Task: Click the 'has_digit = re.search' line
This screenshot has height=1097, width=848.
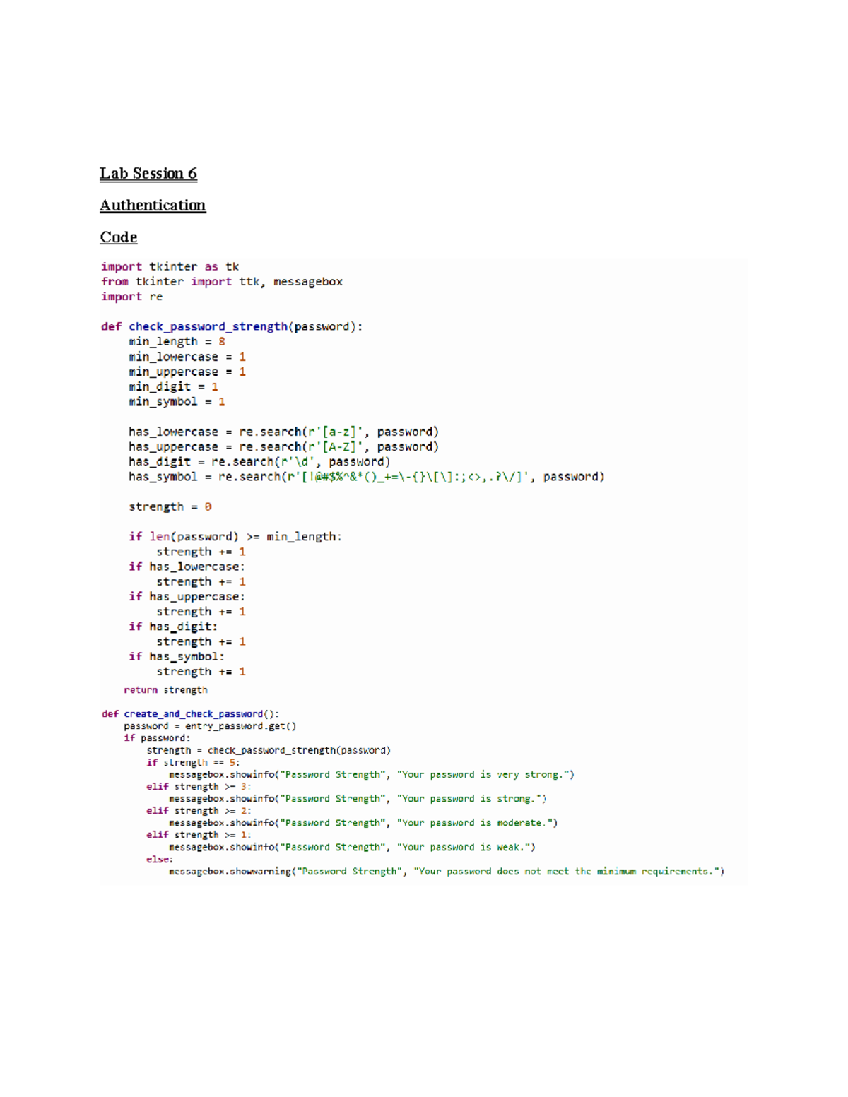Action: click(x=259, y=461)
